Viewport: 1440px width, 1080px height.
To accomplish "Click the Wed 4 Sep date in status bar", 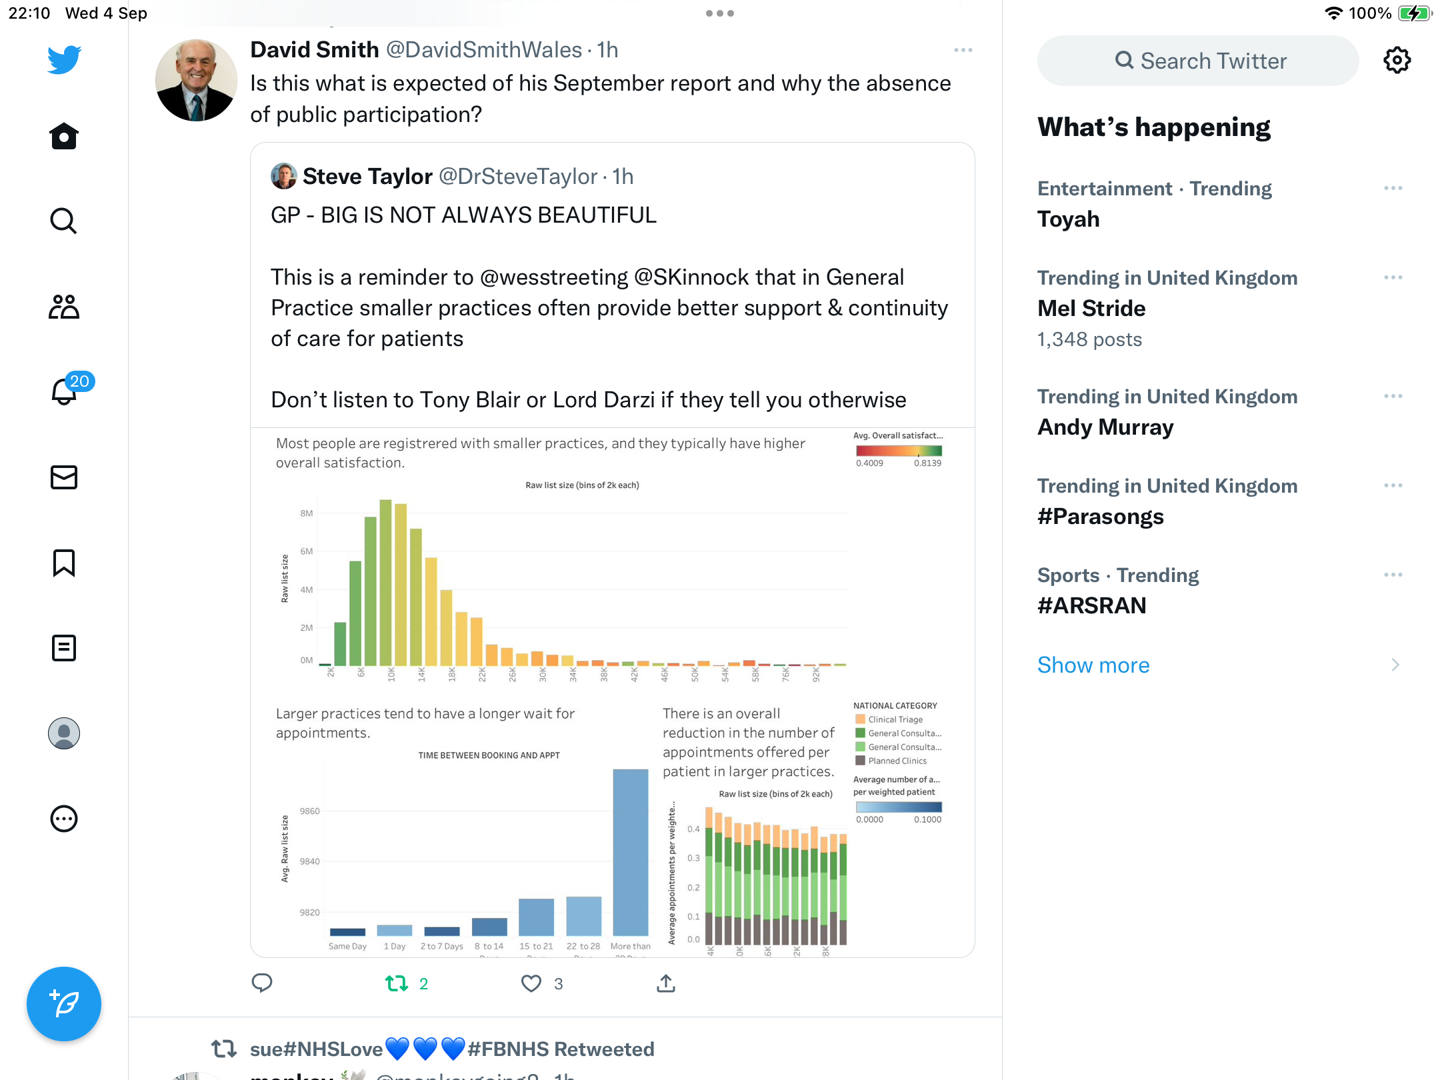I will coord(106,13).
